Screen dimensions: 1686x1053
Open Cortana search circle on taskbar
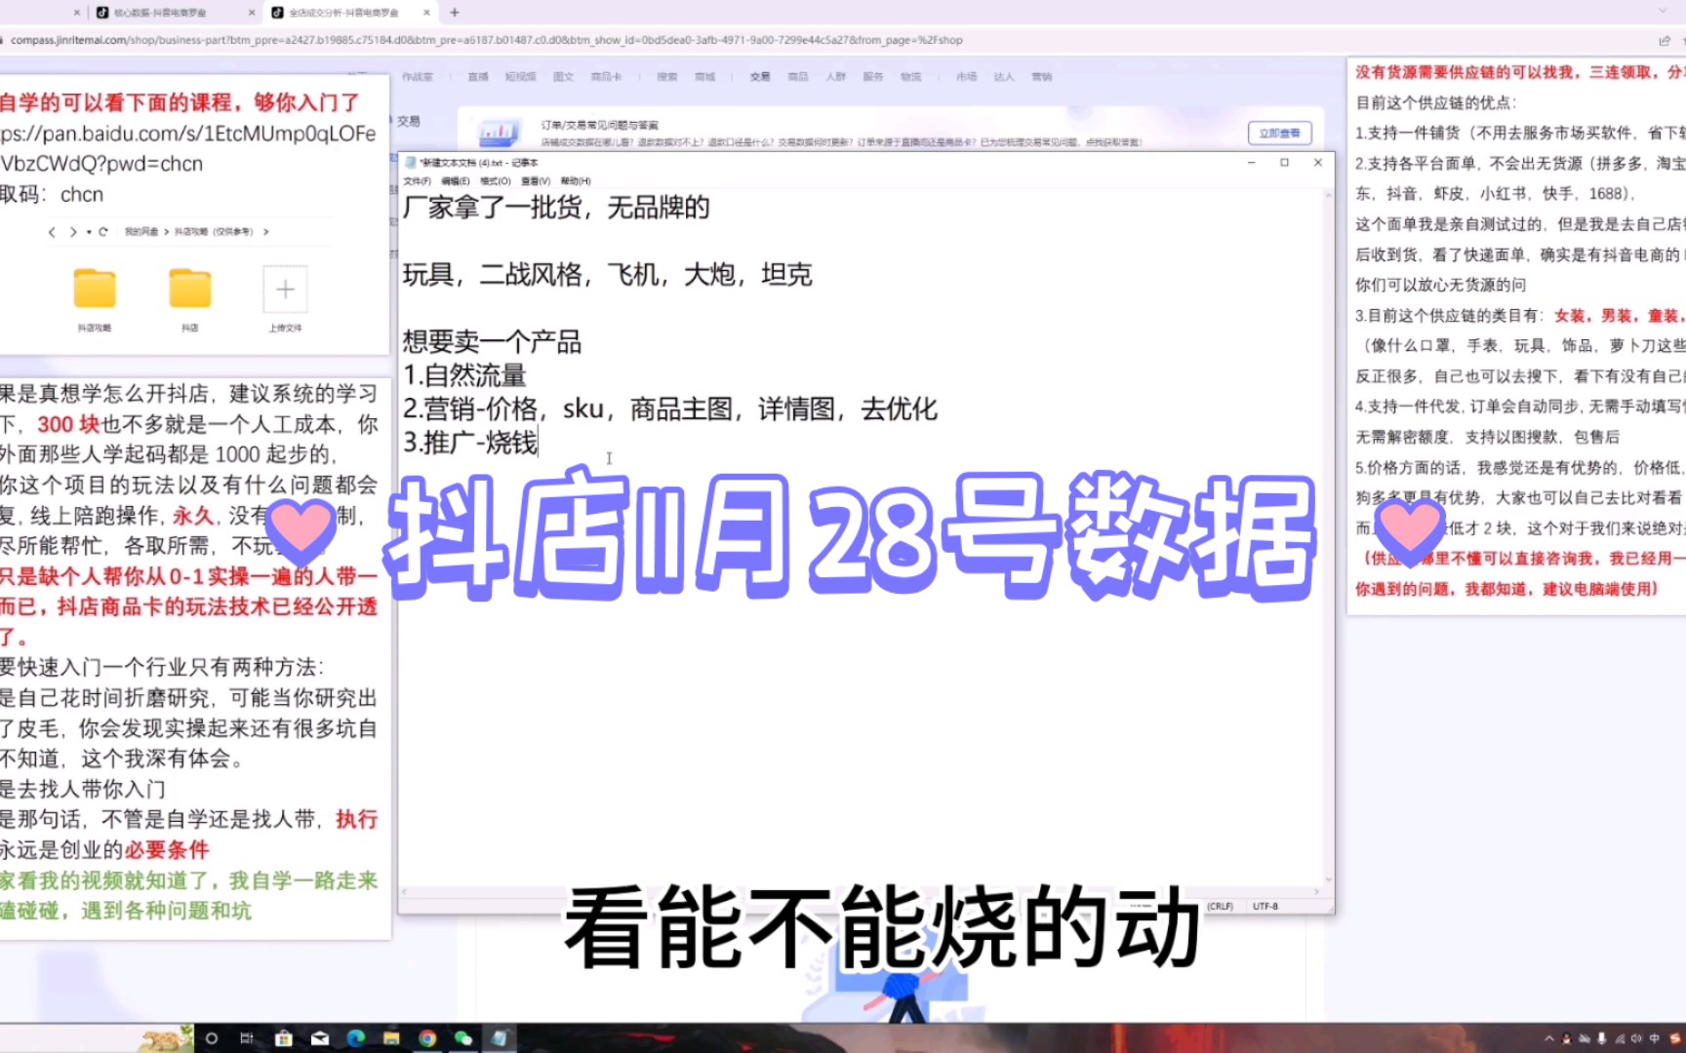tap(211, 1038)
